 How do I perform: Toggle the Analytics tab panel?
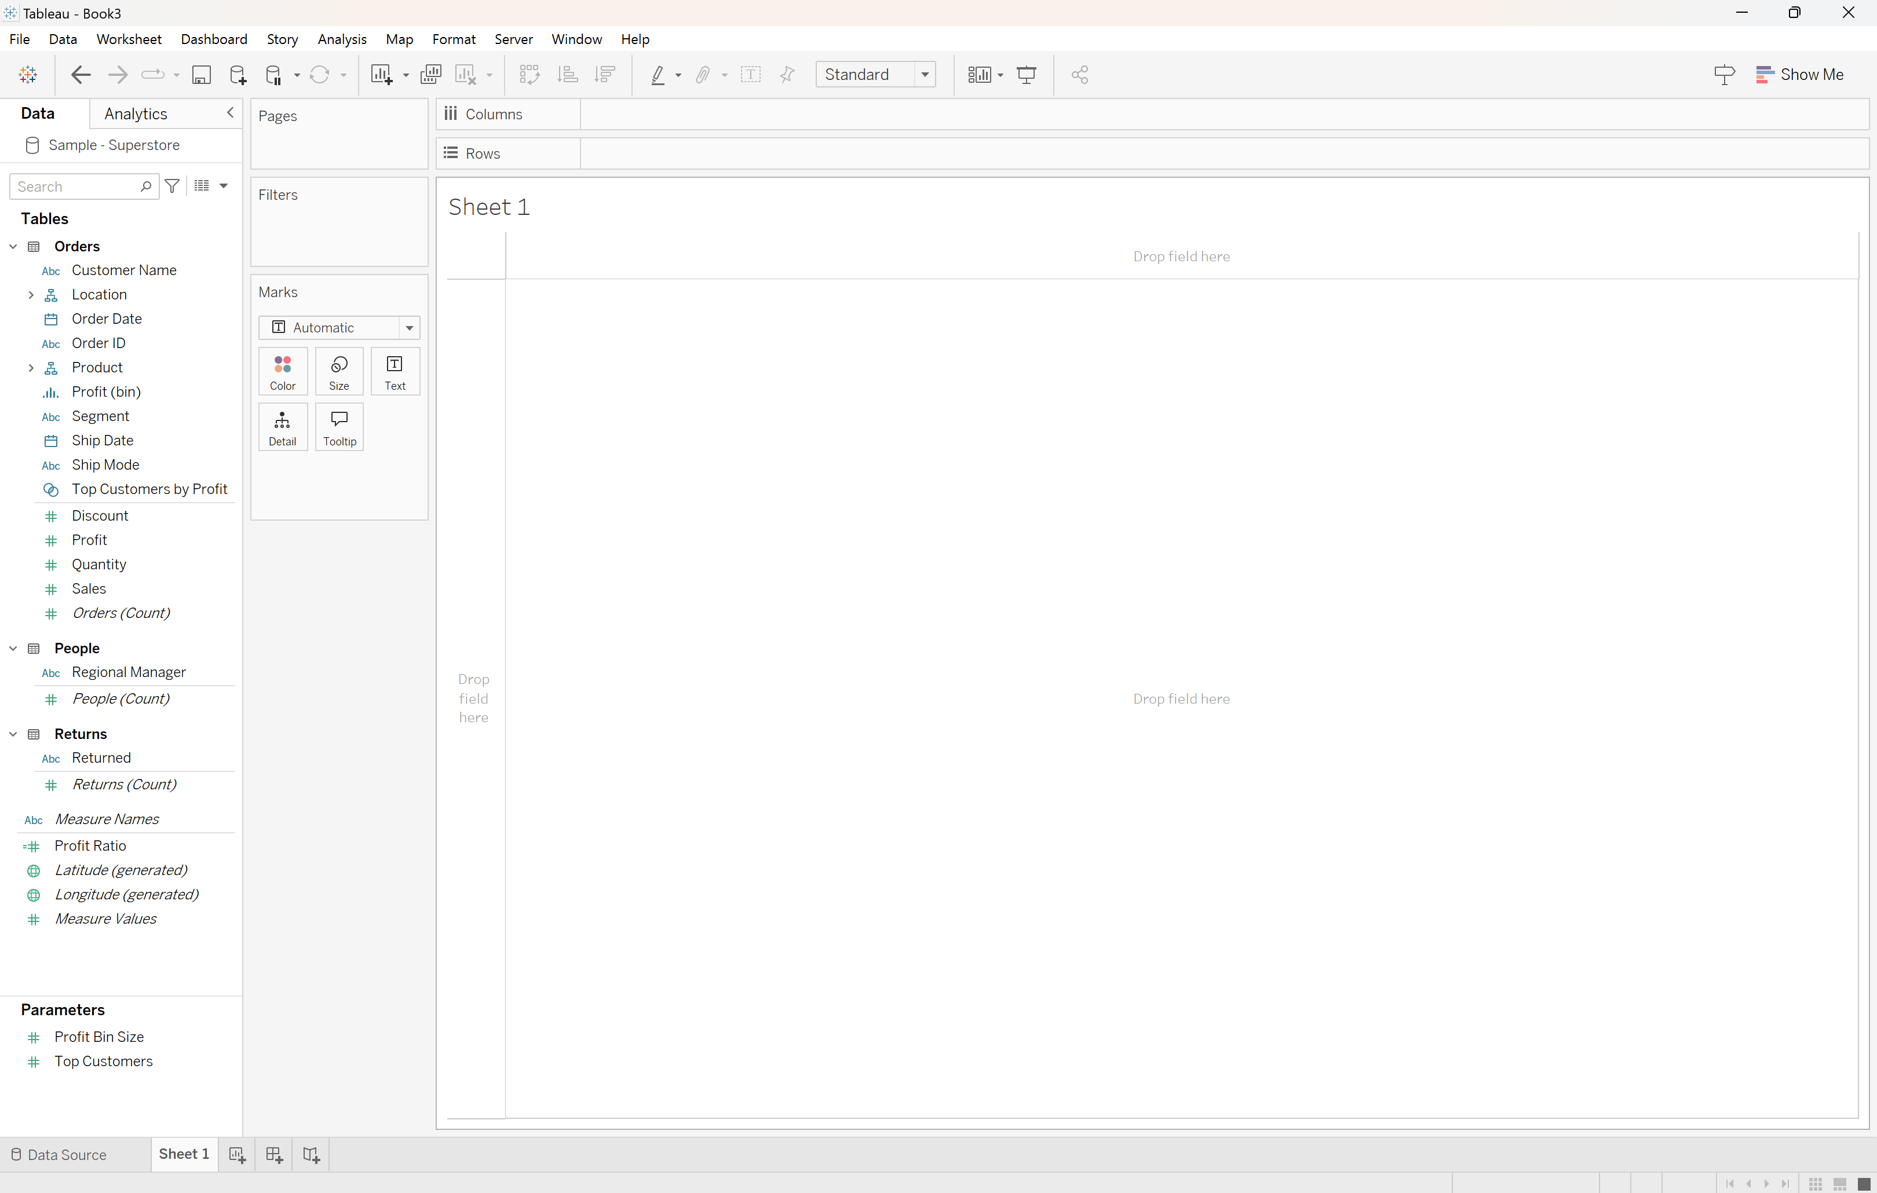pos(136,114)
